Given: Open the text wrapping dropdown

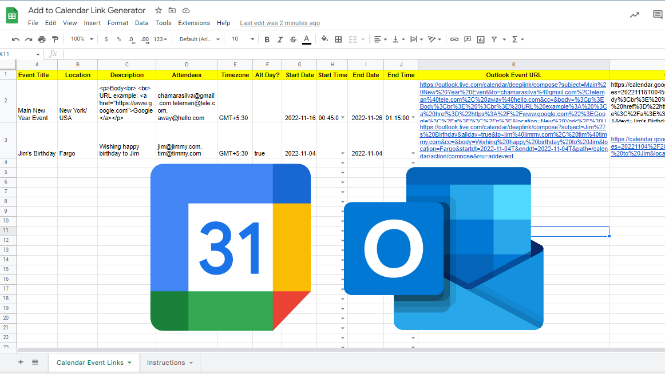Looking at the screenshot, I should click(417, 39).
